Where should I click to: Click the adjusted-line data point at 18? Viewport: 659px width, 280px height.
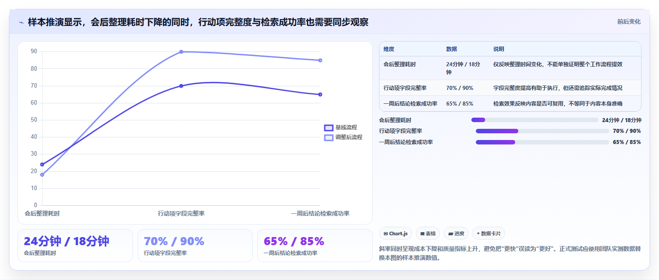tap(42, 175)
